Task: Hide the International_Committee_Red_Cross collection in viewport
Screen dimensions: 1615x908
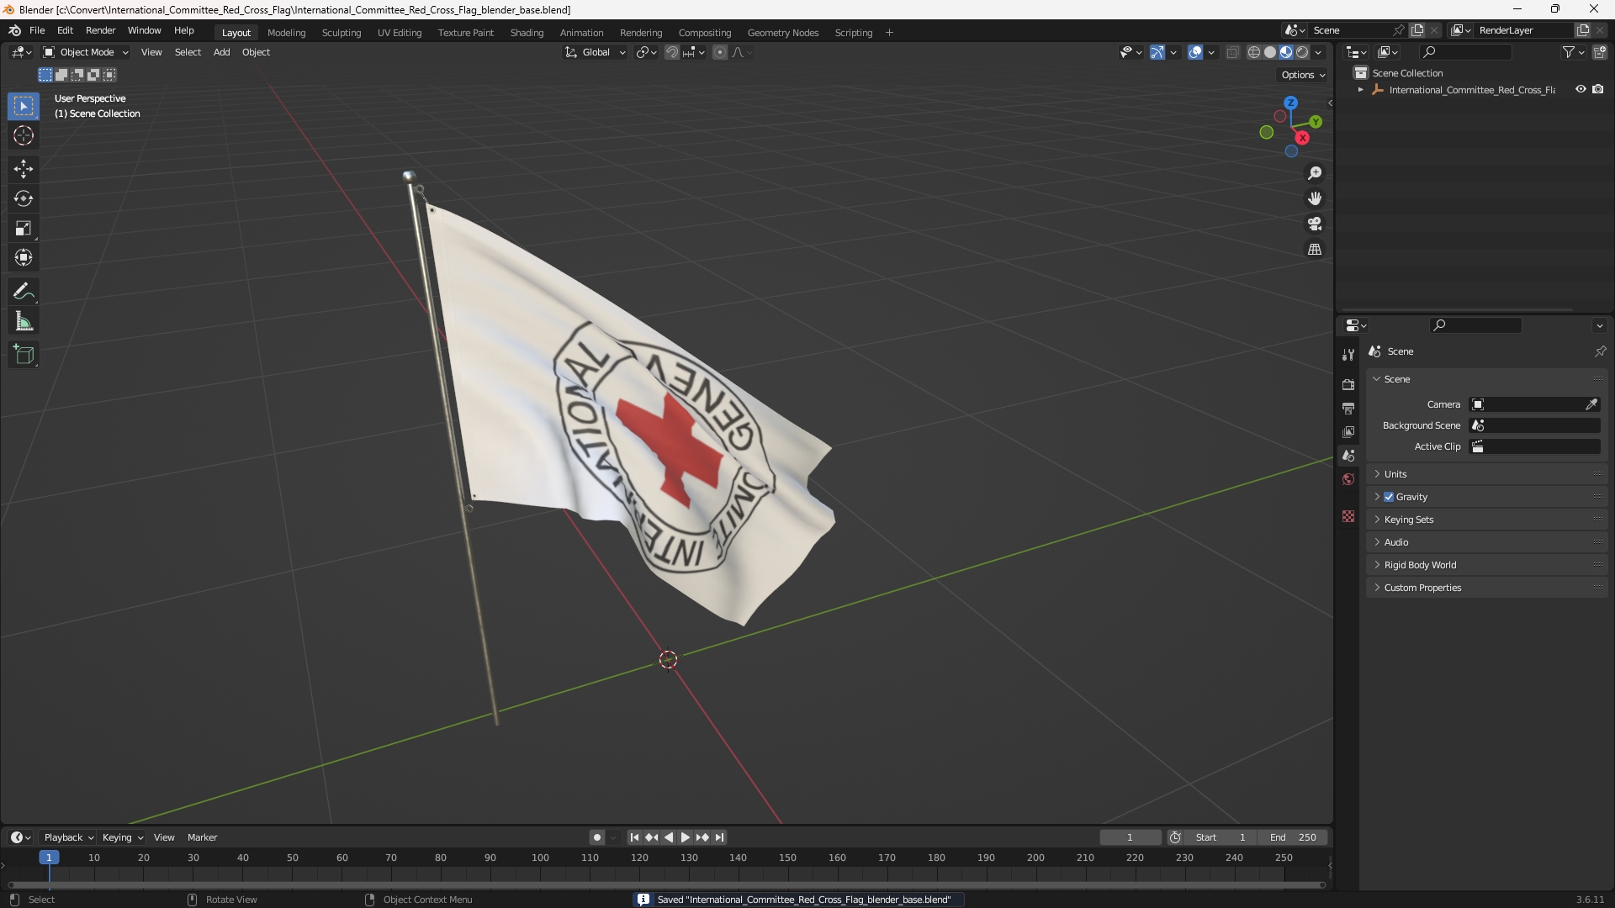Action: [1581, 89]
